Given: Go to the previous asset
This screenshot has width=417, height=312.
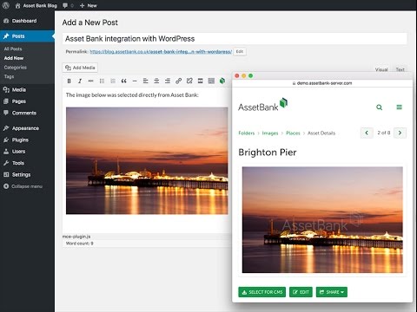Looking at the screenshot, I should (367, 133).
